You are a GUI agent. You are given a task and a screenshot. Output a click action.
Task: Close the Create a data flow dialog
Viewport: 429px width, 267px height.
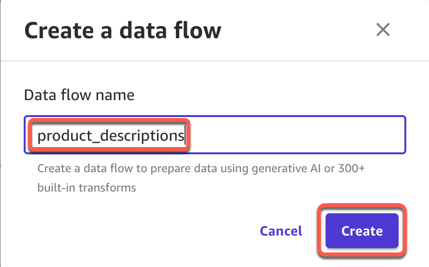click(383, 30)
